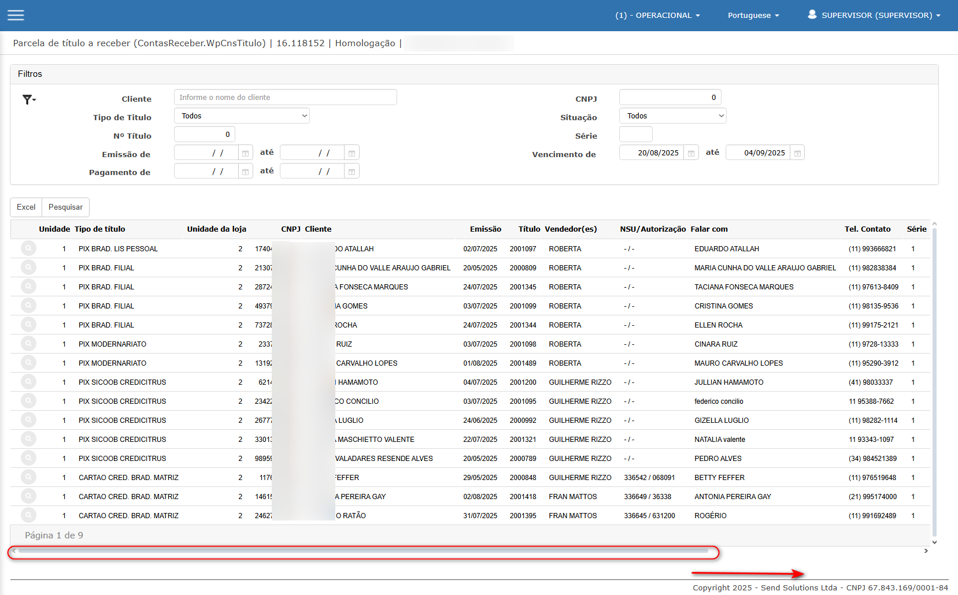Click the horizontal table scrollbar thumb

coord(363,551)
